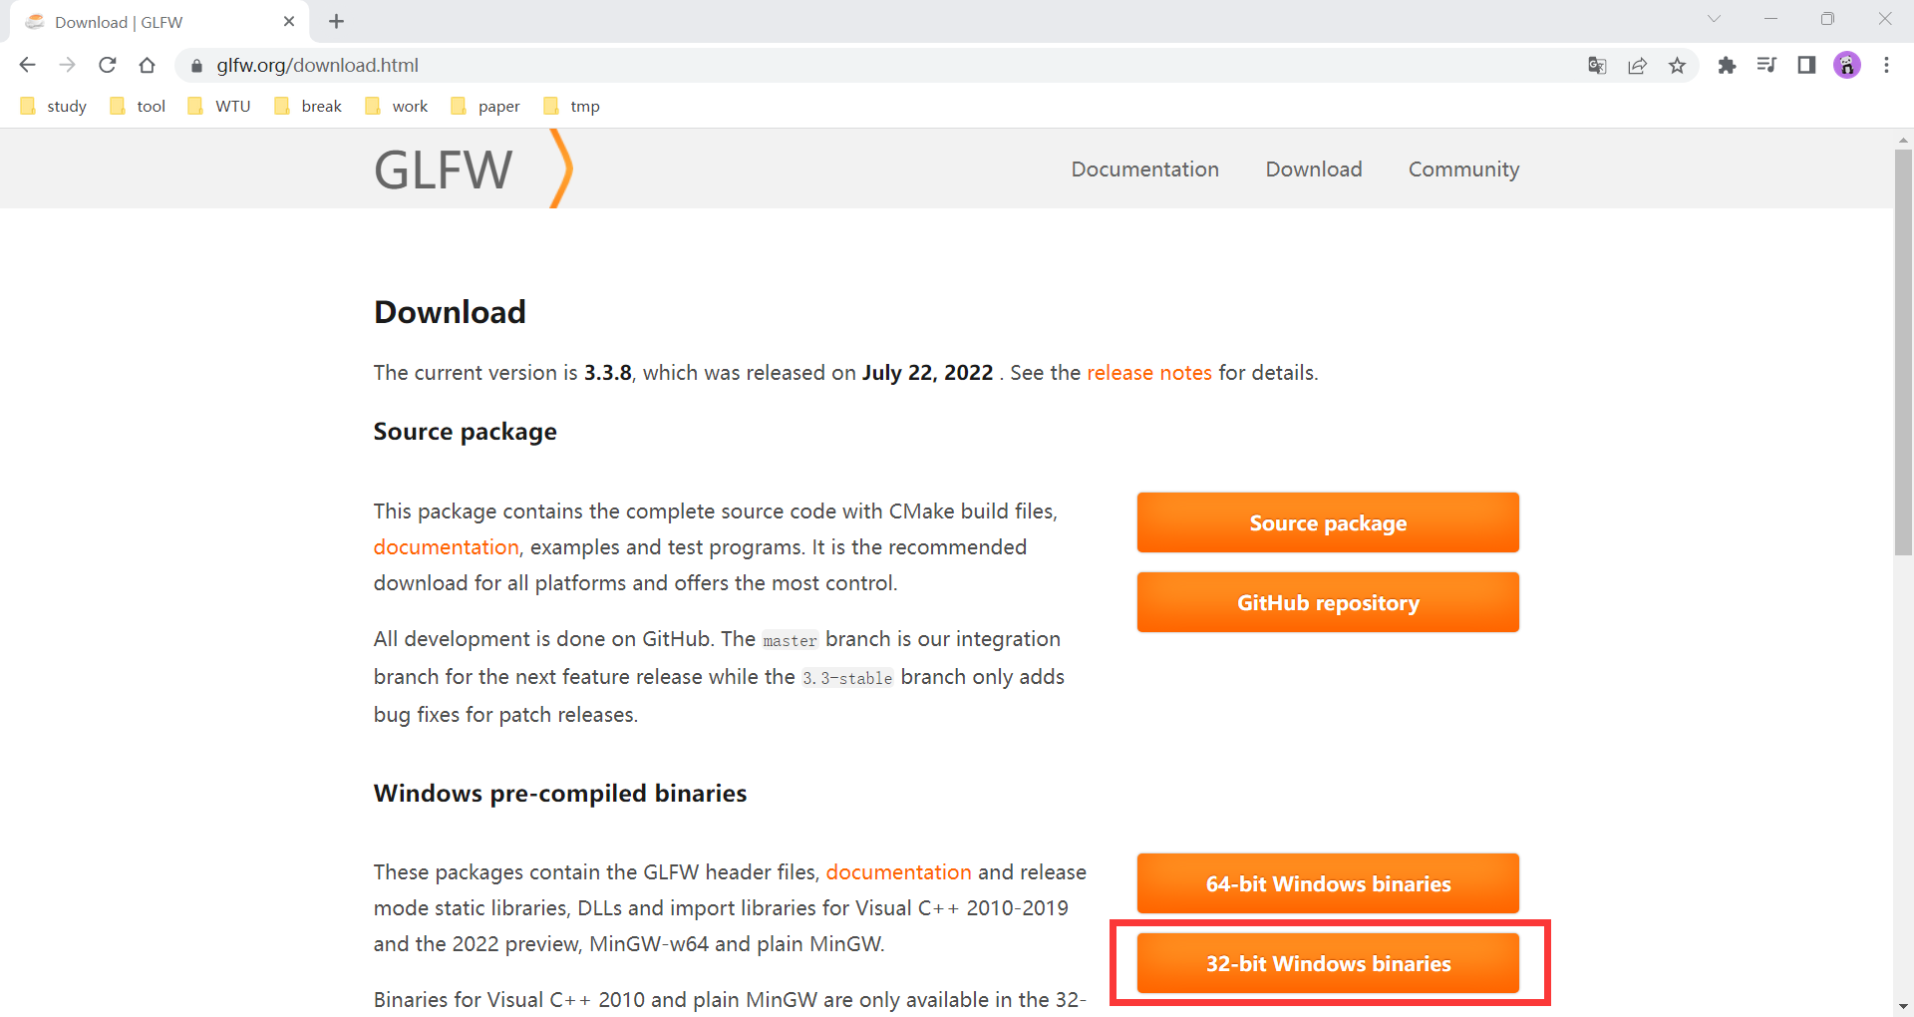Click the browser back arrow
This screenshot has height=1017, width=1914.
click(x=27, y=65)
